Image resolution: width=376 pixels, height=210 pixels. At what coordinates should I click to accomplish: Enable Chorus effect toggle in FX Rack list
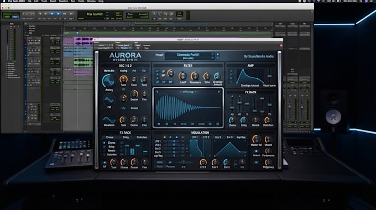(104, 143)
